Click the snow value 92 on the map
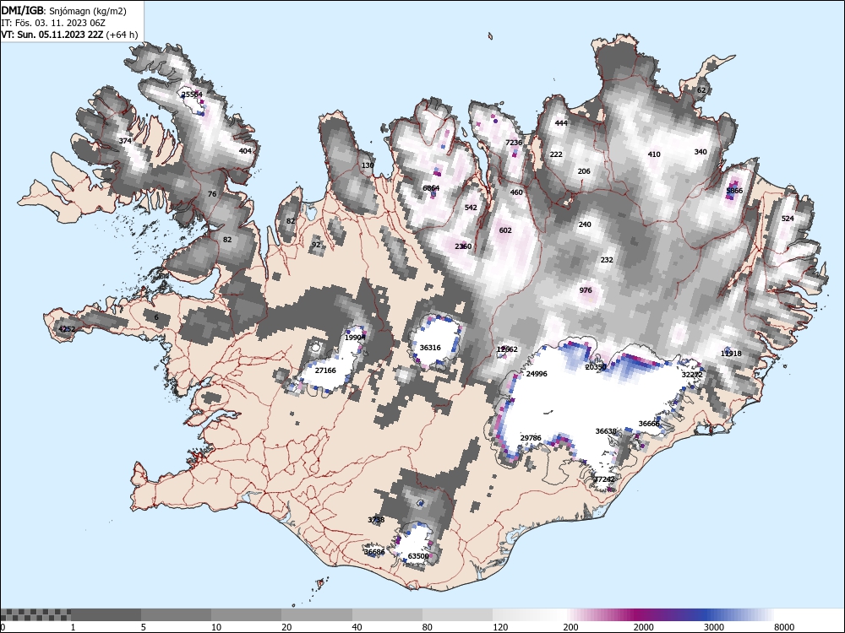 [x=316, y=245]
